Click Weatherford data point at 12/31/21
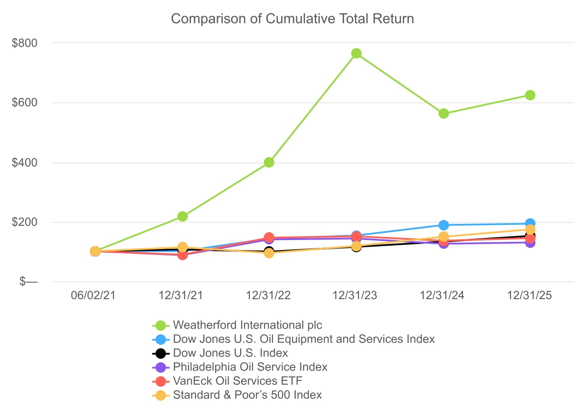Image resolution: width=587 pixels, height=419 pixels. 183,216
